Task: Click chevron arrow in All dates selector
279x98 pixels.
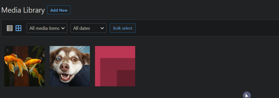Action: pyautogui.click(x=102, y=28)
